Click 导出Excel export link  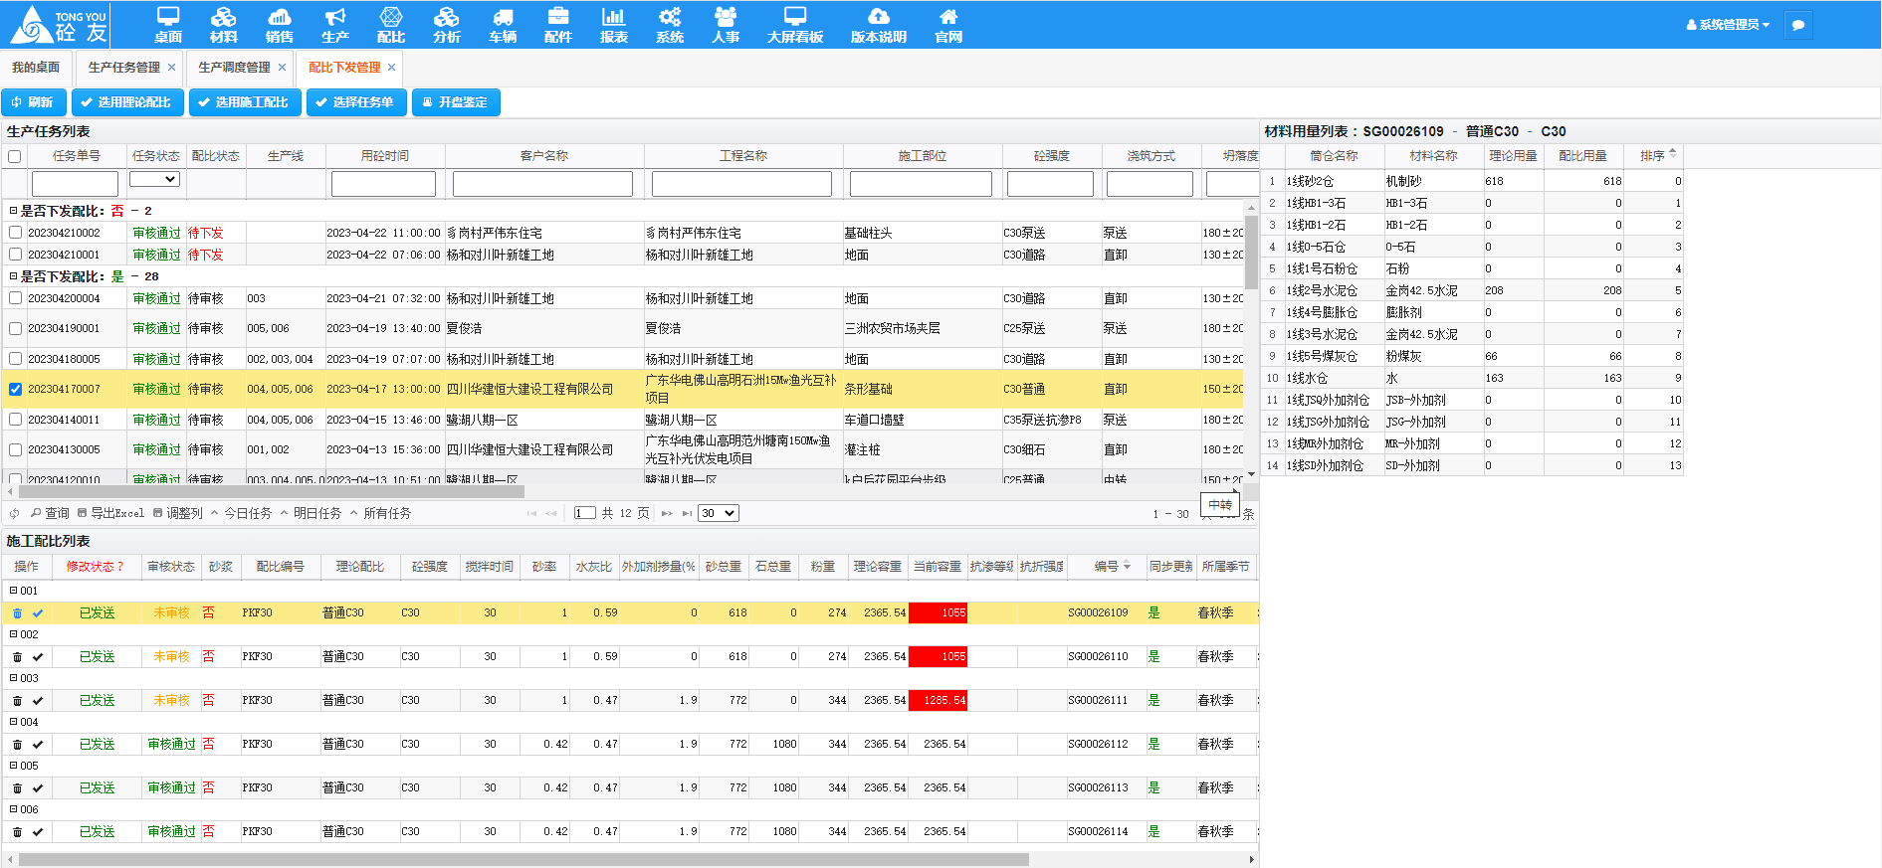pos(111,514)
